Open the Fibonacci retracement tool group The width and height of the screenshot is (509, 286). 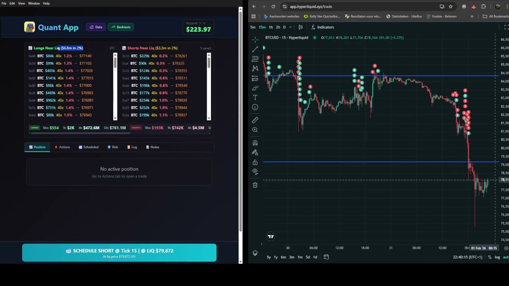[x=255, y=59]
